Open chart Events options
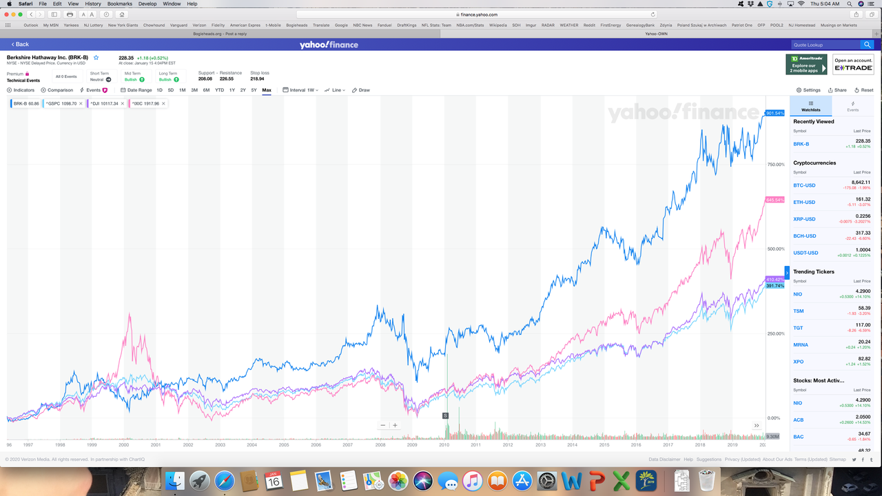 pos(94,90)
